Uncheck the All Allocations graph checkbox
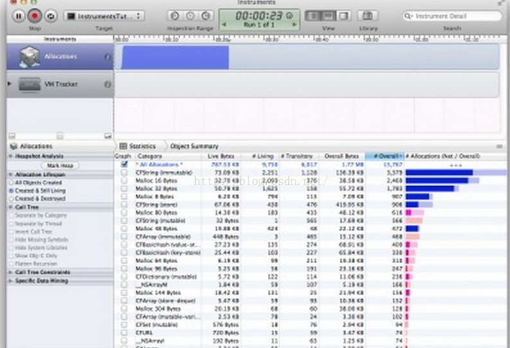Screen dimensions: 510x348 point(124,164)
